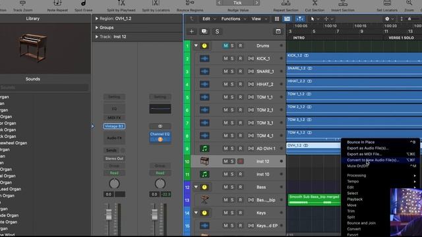Open the View dropdown menu
Viewport: 422px width, 237px height.
point(259,19)
